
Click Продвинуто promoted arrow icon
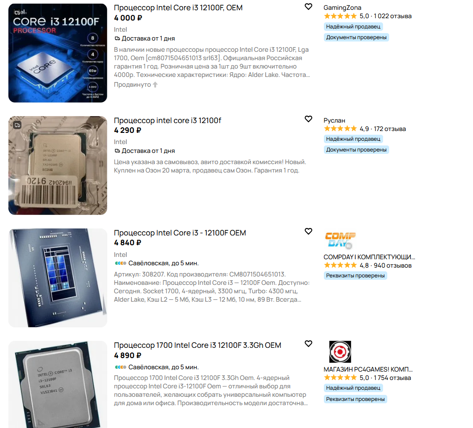pos(155,85)
